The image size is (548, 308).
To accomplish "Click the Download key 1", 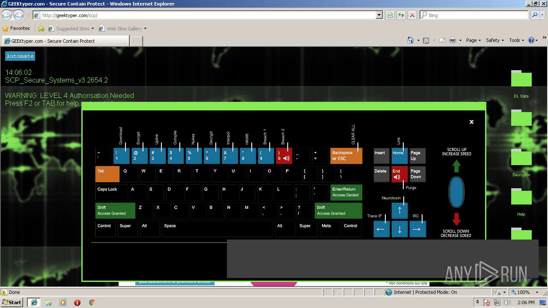I will point(122,156).
